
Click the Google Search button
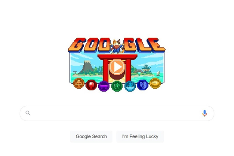point(91,136)
